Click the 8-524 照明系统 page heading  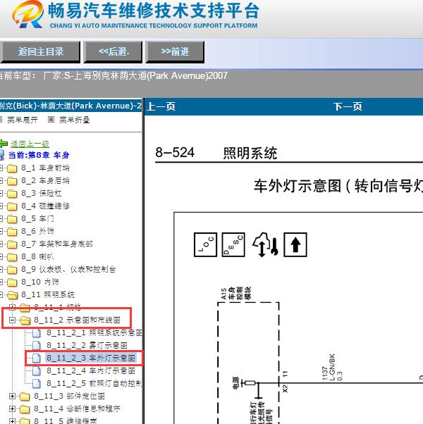coord(216,153)
